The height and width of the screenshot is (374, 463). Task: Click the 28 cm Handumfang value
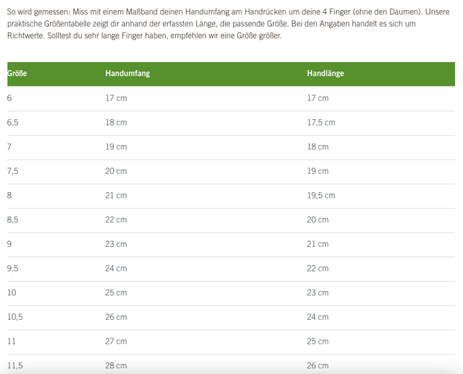(116, 365)
